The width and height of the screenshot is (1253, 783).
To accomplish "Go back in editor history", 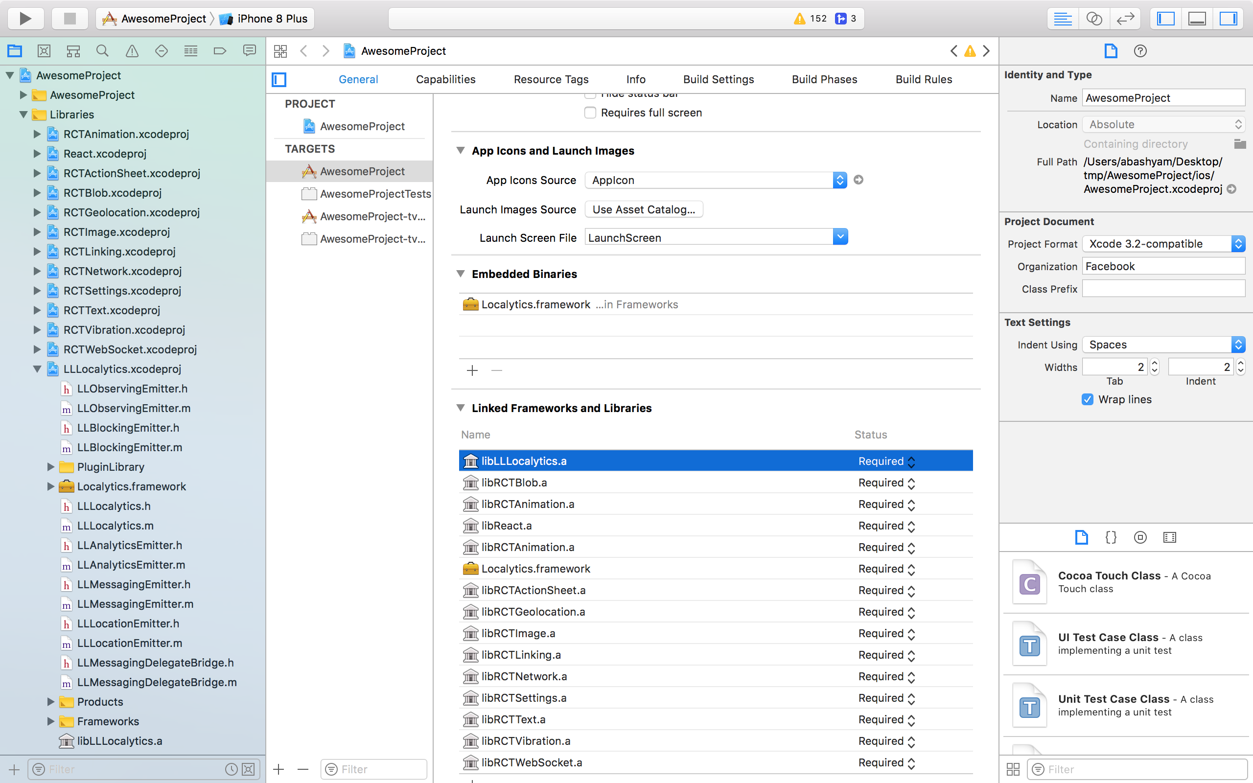I will (x=304, y=51).
